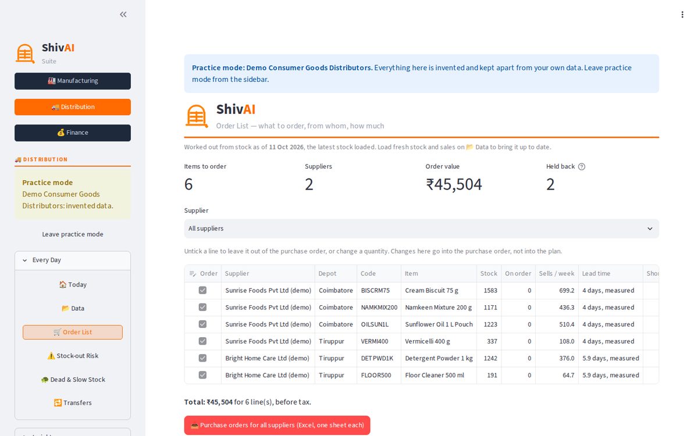The width and height of the screenshot is (698, 436).
Task: Sort by the Lead time column header
Action: coord(610,273)
